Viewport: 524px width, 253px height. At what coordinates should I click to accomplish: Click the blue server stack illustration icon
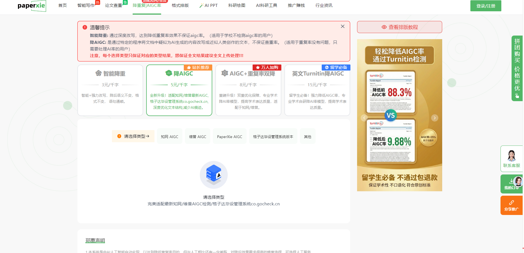click(214, 175)
